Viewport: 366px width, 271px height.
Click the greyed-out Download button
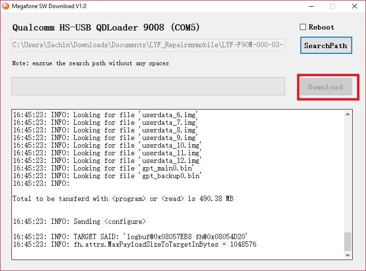326,87
